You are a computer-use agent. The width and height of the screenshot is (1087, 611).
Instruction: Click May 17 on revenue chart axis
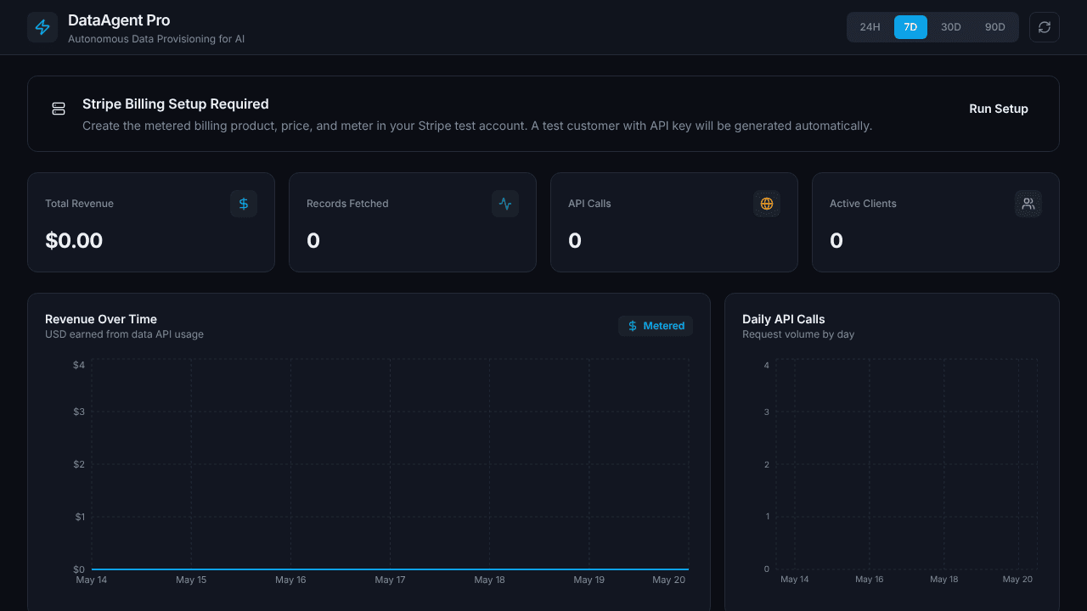tap(390, 580)
